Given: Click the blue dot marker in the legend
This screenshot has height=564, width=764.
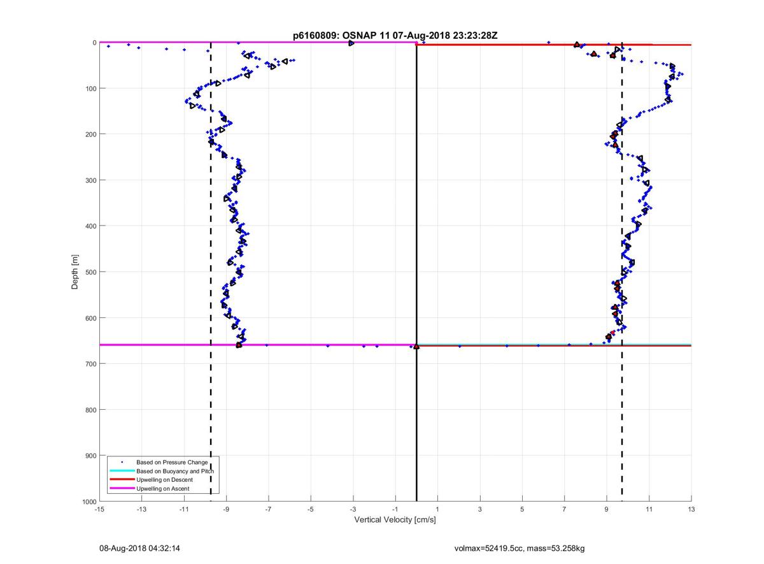Looking at the screenshot, I should click(x=122, y=461).
